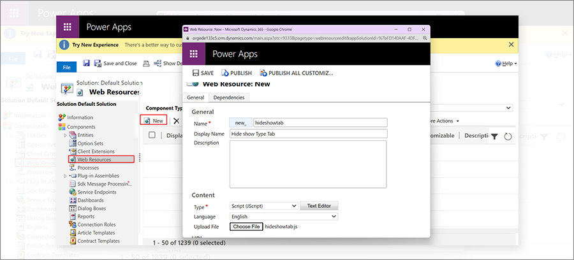This screenshot has width=574, height=260.
Task: Click the filter funnel icon in grid header
Action: click(494, 136)
